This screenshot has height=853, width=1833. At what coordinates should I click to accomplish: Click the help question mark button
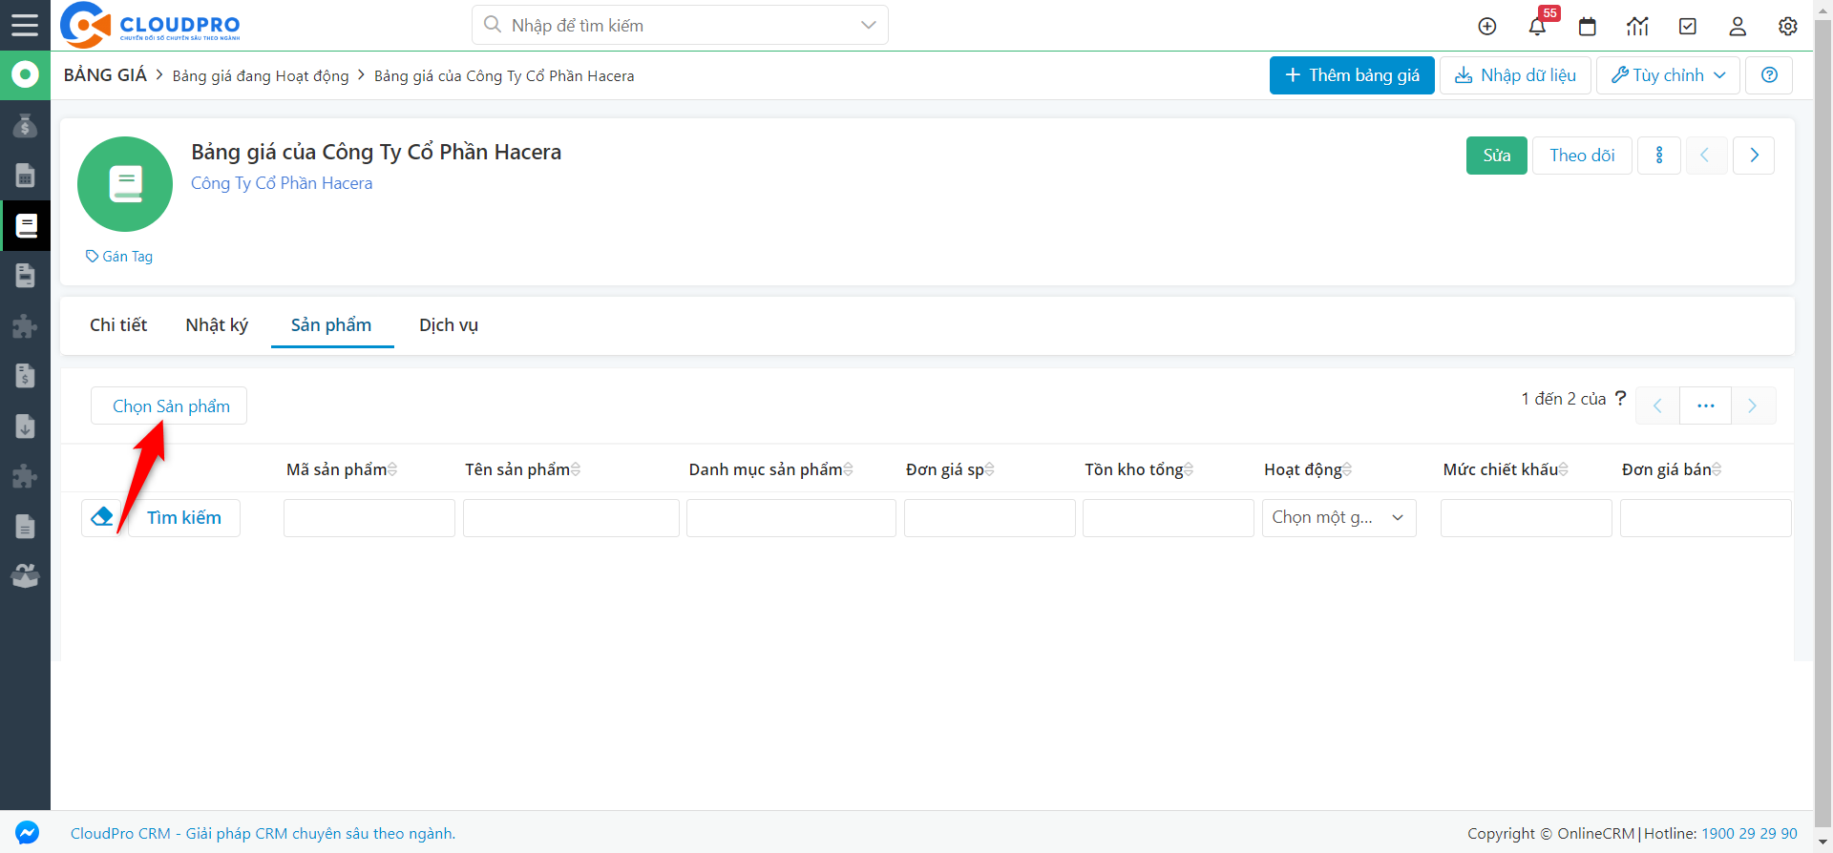pos(1769,75)
